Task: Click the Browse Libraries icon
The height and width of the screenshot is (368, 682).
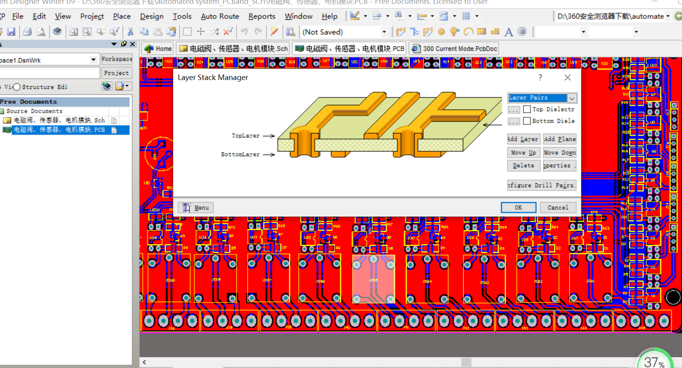Action: coord(290,32)
